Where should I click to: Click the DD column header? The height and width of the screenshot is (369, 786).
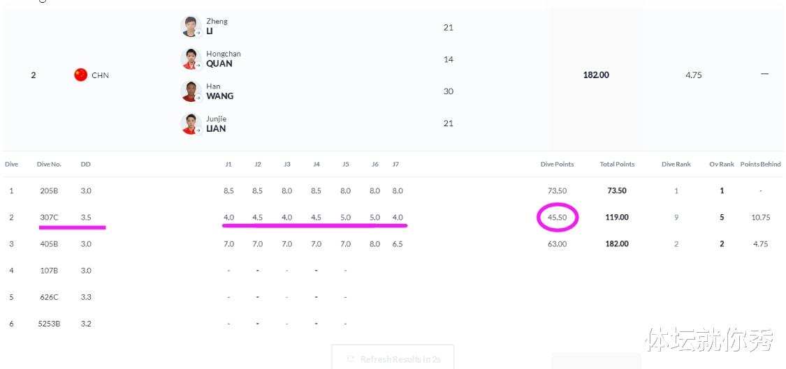tap(86, 164)
